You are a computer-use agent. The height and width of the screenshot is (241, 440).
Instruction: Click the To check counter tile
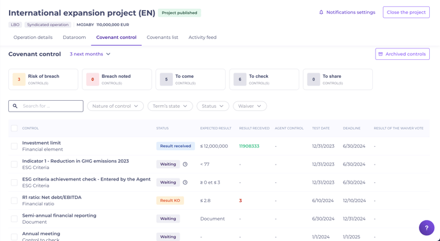click(x=264, y=80)
